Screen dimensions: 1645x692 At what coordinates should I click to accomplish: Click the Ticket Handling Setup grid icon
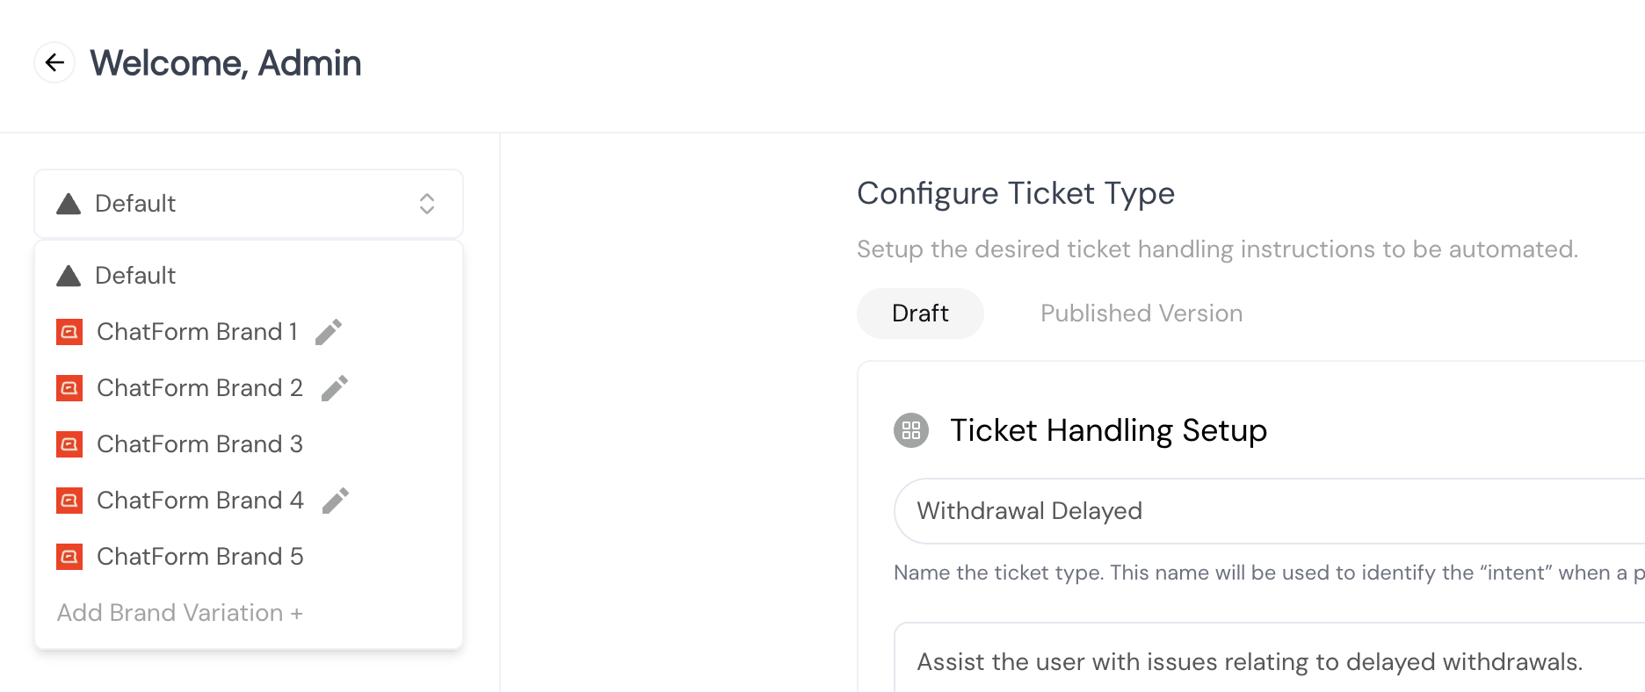click(911, 430)
